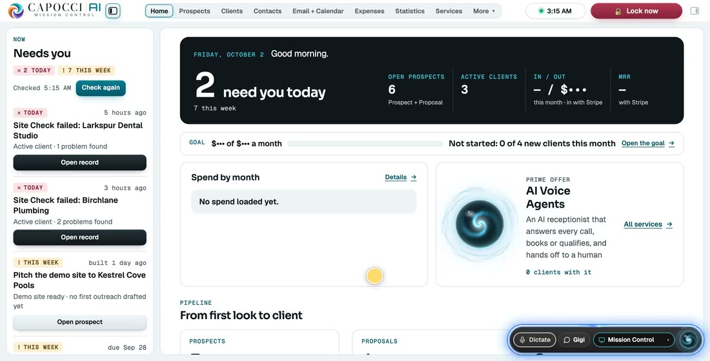Click "Checked 5:15 AM" text
This screenshot has width=710, height=361.
[42, 88]
